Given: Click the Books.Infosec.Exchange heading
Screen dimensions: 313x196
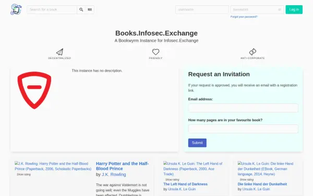Looking at the screenshot, I should (x=156, y=33).
